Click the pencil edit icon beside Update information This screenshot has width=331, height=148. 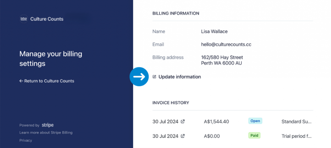tap(154, 77)
